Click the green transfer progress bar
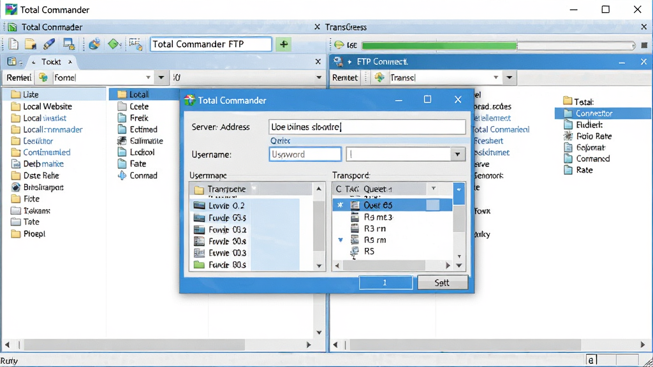This screenshot has width=653, height=367. [439, 45]
